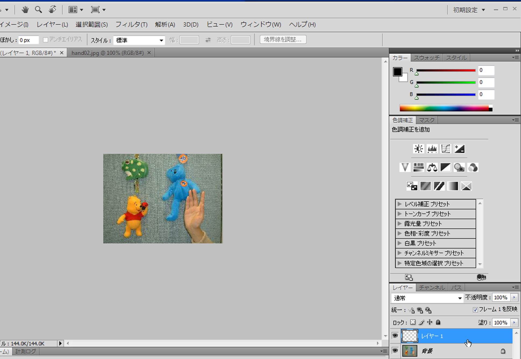Image resolution: width=521 pixels, height=359 pixels.
Task: Add a Levels adjustment
Action: 432,149
